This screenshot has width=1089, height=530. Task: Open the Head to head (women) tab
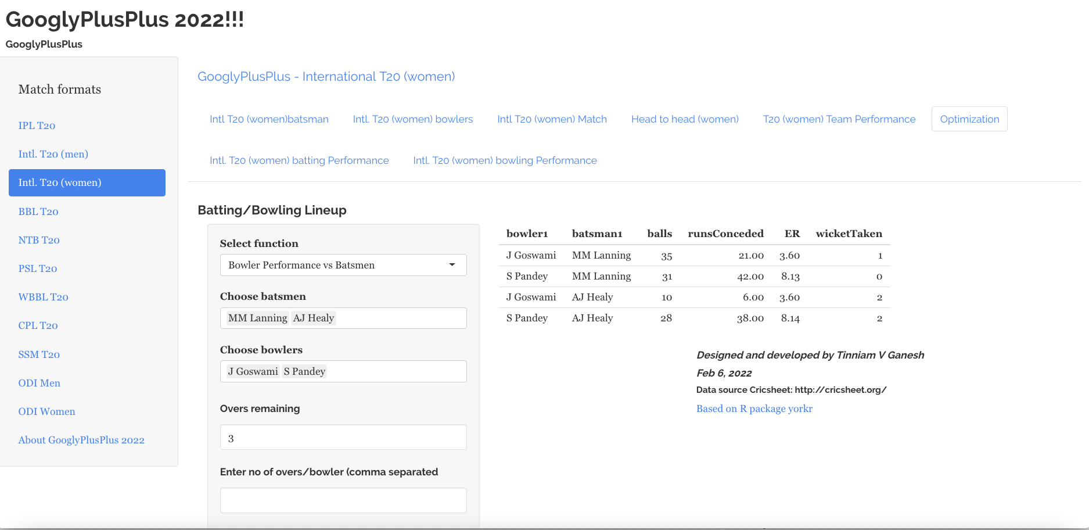click(684, 119)
